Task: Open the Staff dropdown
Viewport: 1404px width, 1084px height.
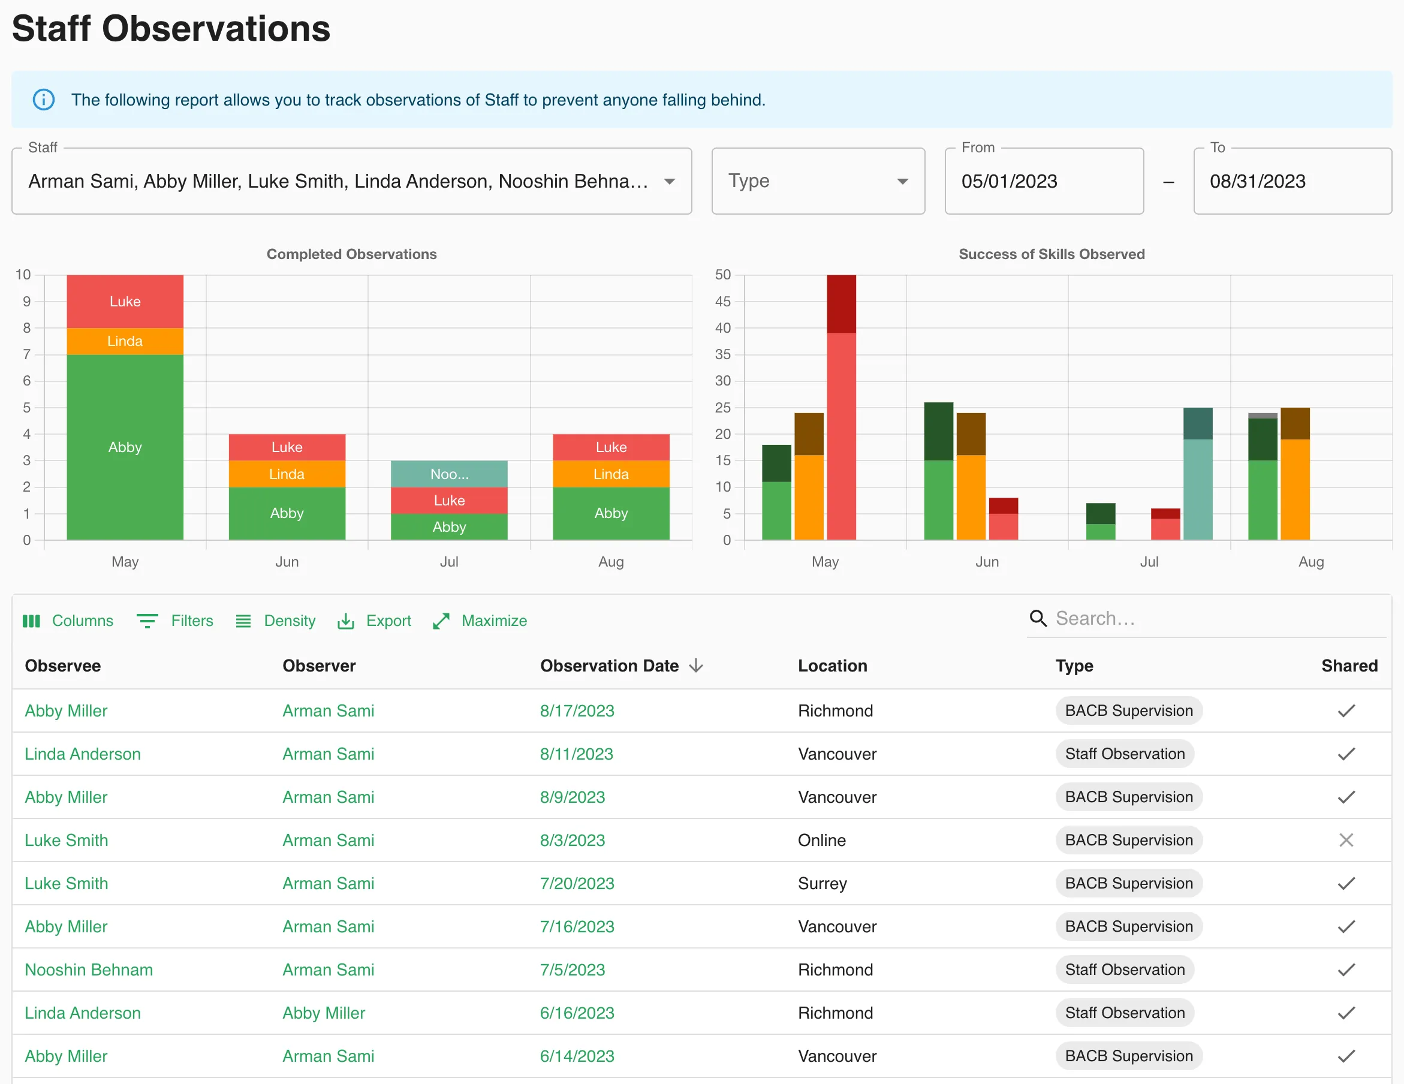Action: [352, 181]
